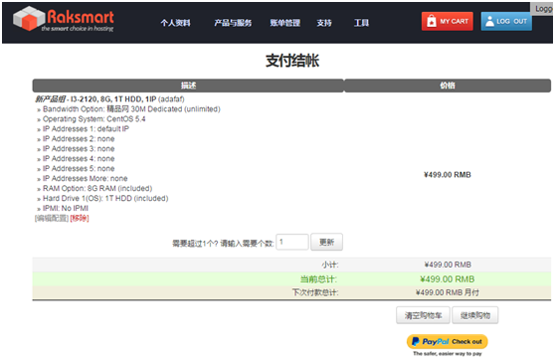The width and height of the screenshot is (555, 361).
Task: Click the 编辑配置 link
Action: coord(52,219)
